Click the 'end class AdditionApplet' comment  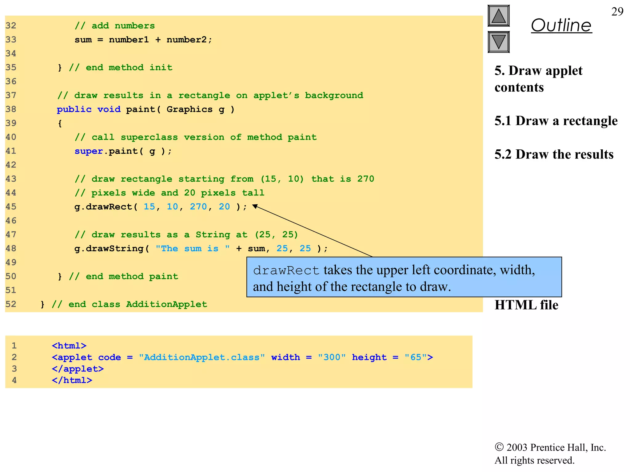point(129,305)
